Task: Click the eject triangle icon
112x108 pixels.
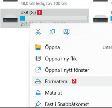Action: coord(38,92)
